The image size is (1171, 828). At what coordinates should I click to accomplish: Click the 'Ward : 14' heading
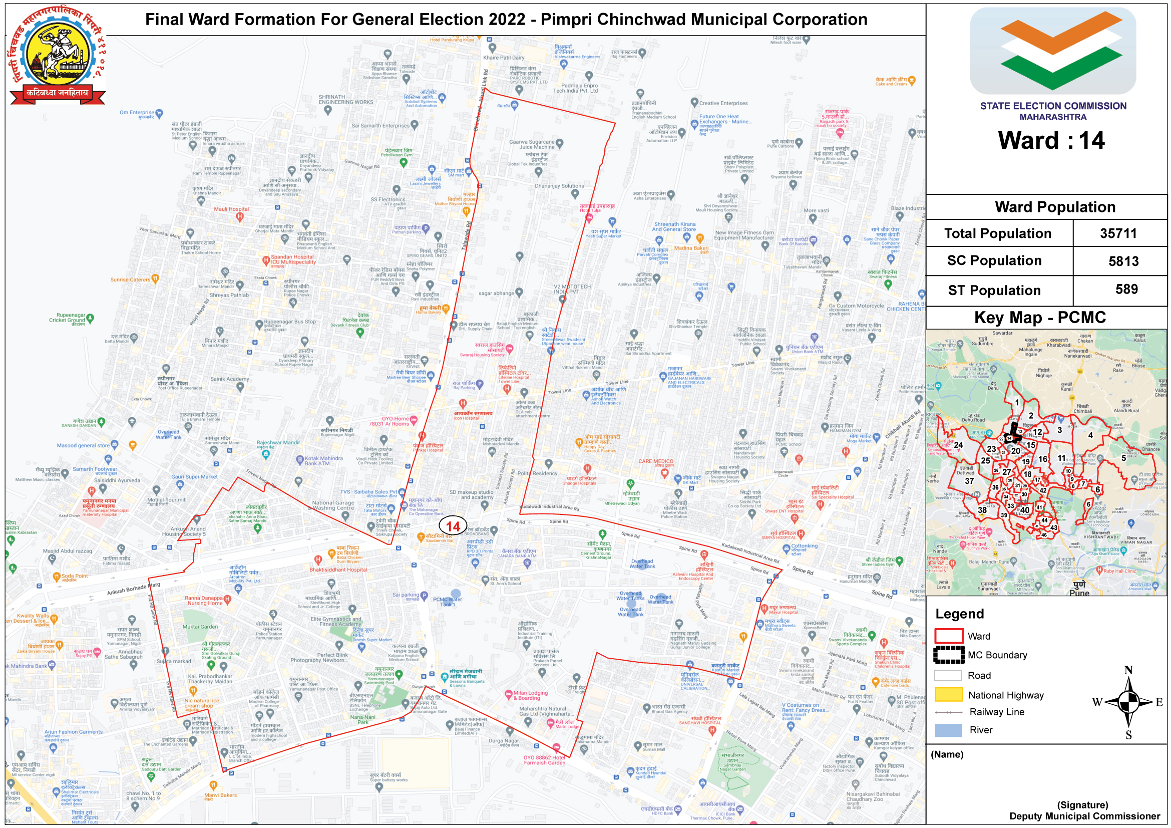[x=1052, y=140]
